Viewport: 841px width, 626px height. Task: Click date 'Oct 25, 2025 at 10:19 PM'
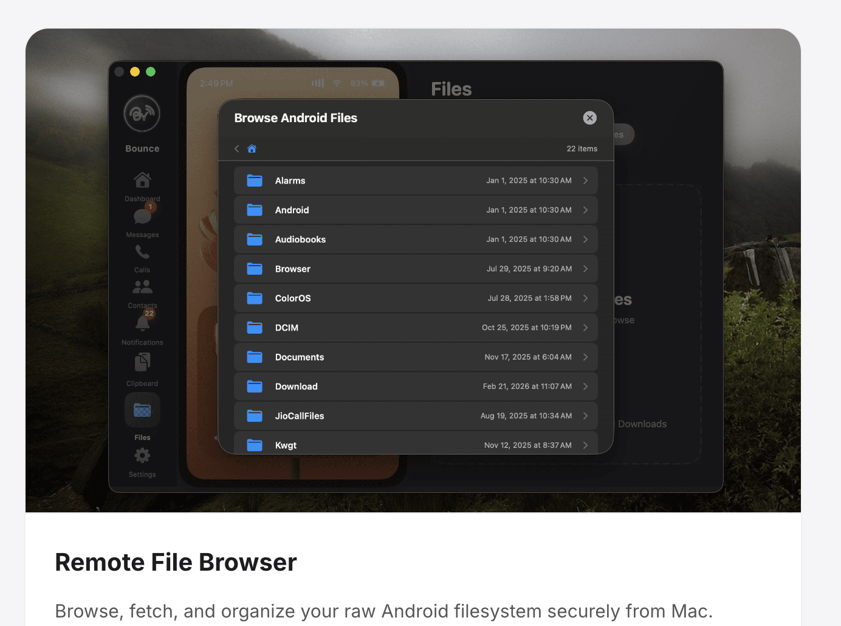(527, 328)
